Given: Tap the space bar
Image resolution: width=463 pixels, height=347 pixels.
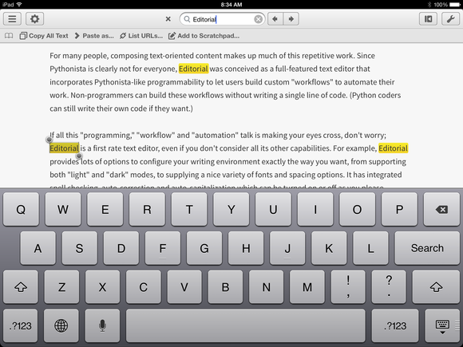Looking at the screenshot, I should pyautogui.click(x=246, y=325).
